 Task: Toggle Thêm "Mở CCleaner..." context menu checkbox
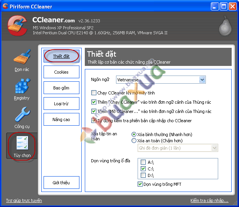(x=94, y=111)
